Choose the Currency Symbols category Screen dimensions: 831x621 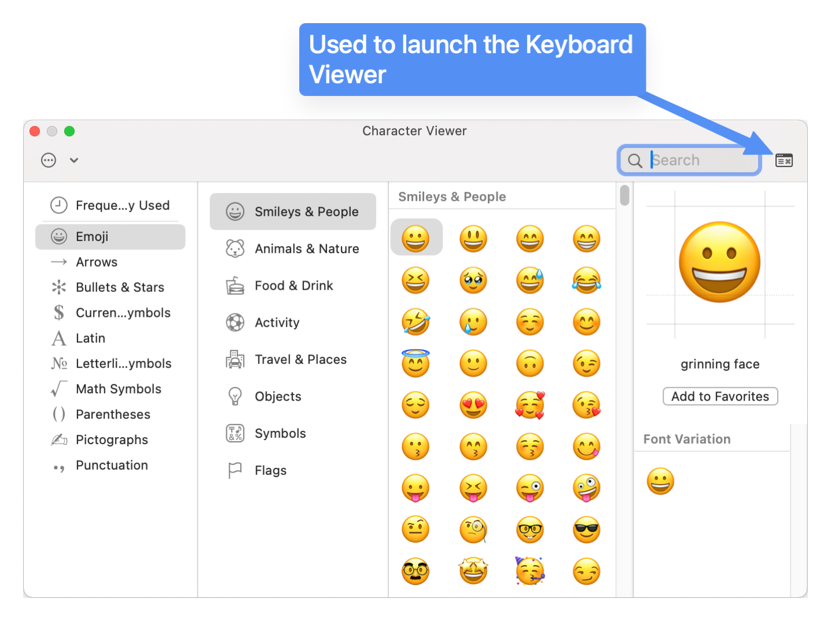tap(122, 313)
